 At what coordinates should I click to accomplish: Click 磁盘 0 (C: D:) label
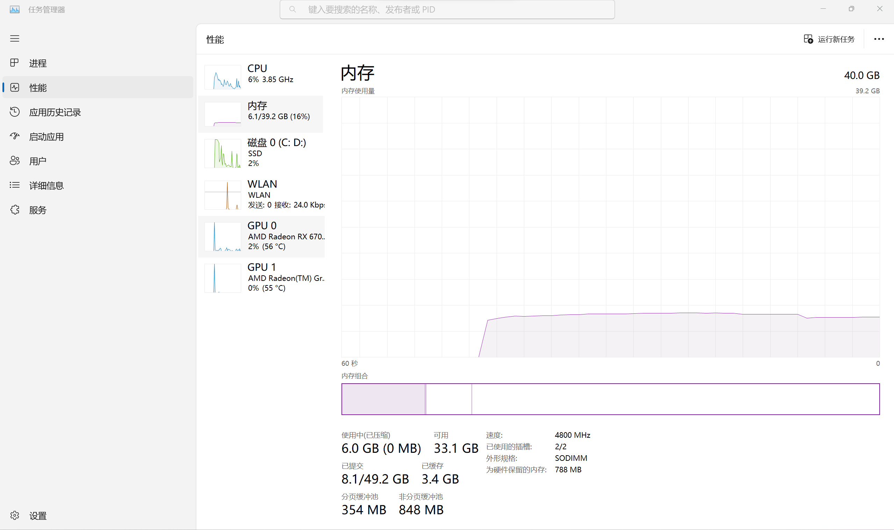coord(277,143)
